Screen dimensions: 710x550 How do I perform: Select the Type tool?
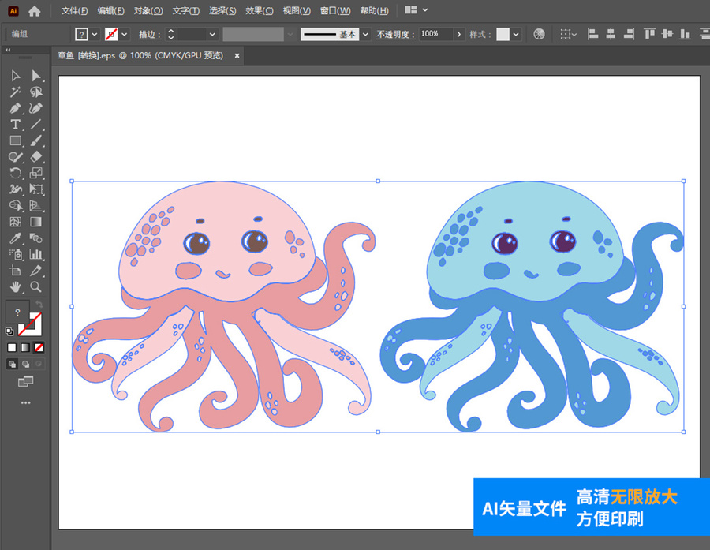pos(15,124)
